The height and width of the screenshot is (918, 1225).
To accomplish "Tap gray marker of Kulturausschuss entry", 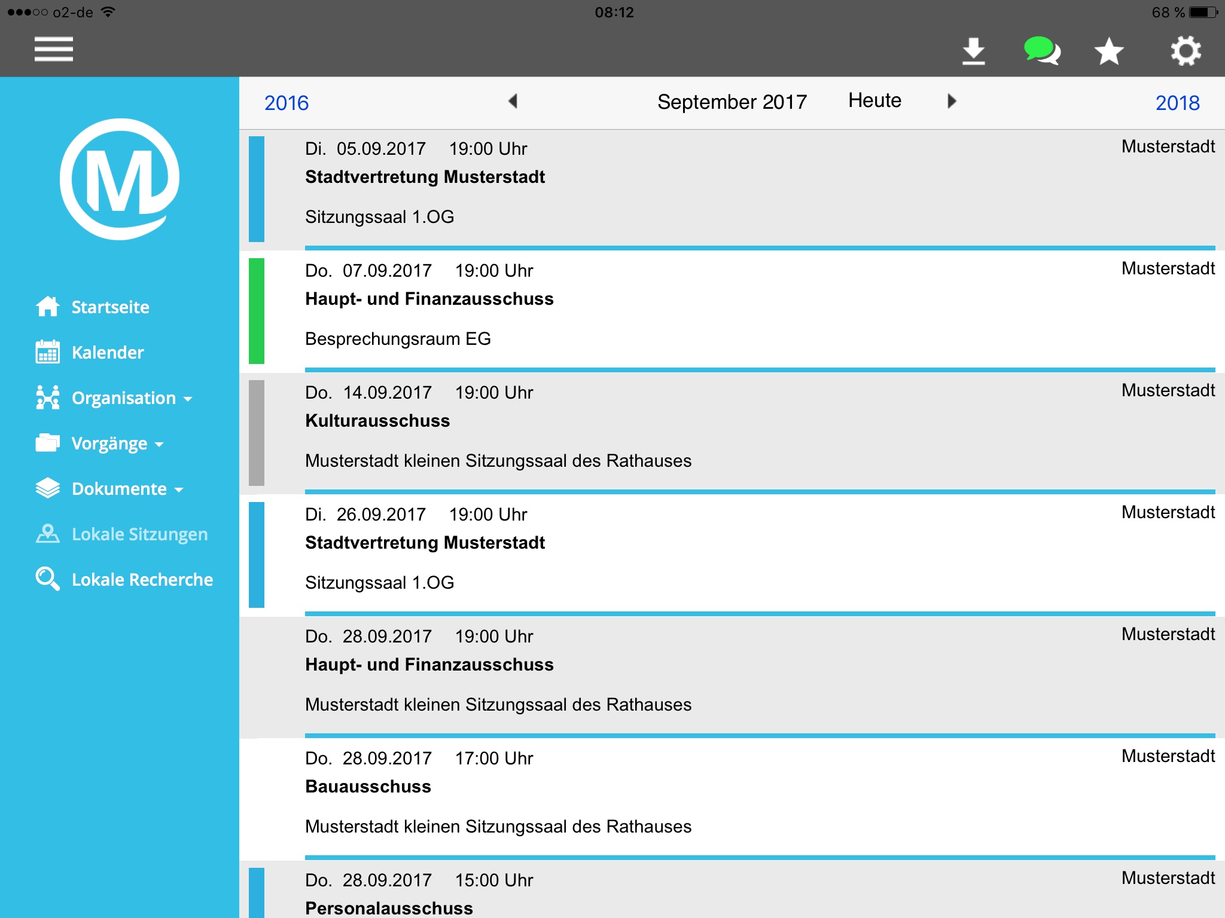I will click(257, 433).
